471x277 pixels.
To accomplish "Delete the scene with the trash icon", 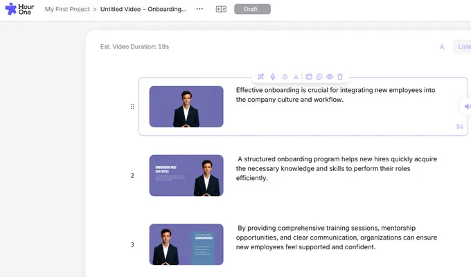I will coord(340,77).
